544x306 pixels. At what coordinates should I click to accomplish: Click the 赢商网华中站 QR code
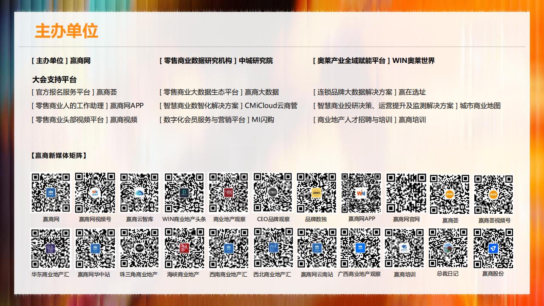coord(95,248)
